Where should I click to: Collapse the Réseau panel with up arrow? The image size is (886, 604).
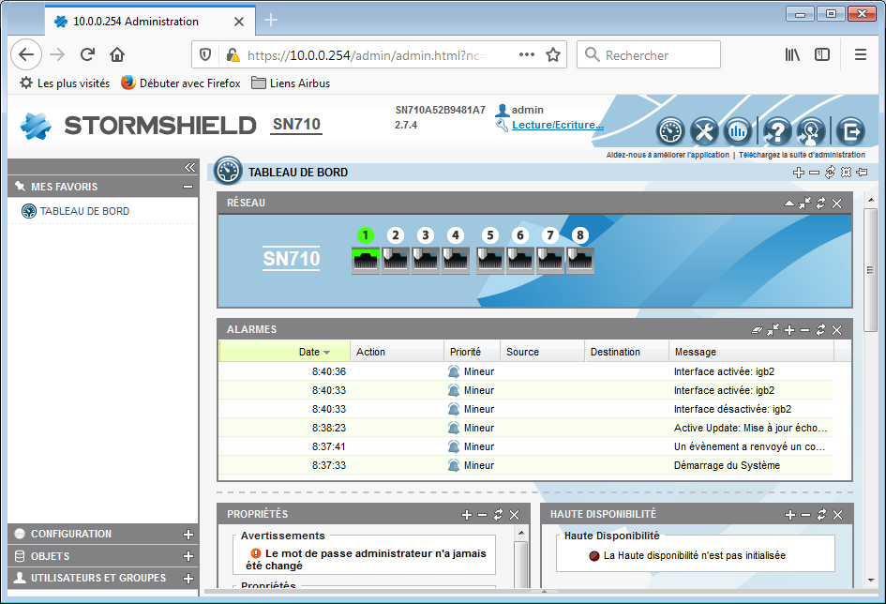coord(788,203)
